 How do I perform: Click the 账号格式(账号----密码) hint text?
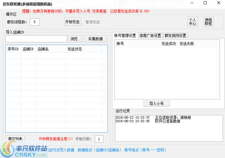tap(145, 150)
